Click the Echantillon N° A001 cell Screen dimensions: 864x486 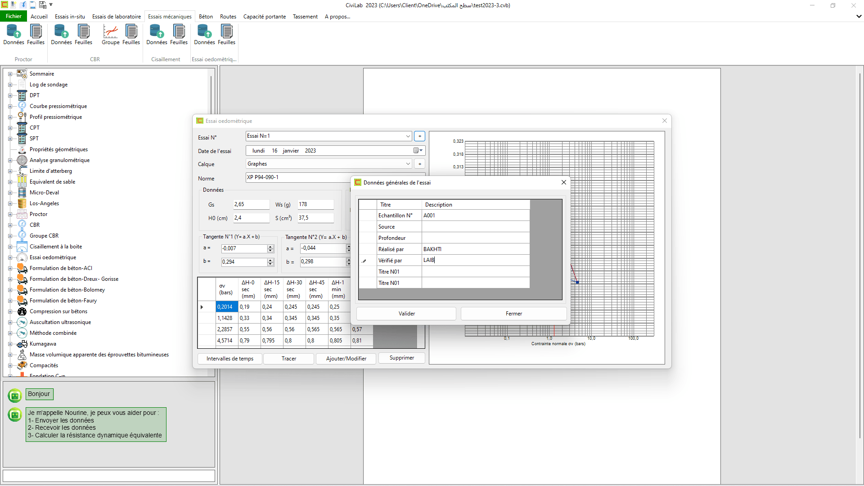[x=476, y=216]
